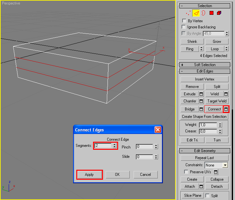Screen dimensions: 235x200
Task: Click the Target Weld button
Action: coord(217,101)
